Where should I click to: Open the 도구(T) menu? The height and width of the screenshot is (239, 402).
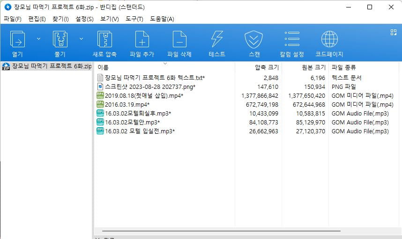click(134, 19)
